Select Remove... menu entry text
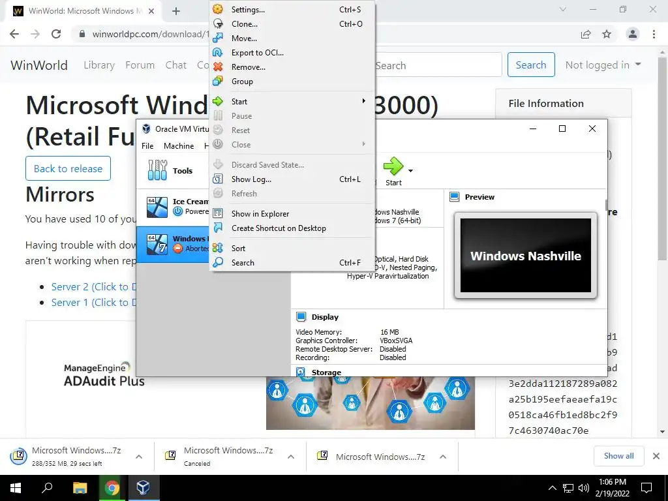668x501 pixels. pos(249,67)
